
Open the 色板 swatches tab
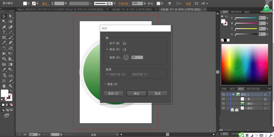224,89
